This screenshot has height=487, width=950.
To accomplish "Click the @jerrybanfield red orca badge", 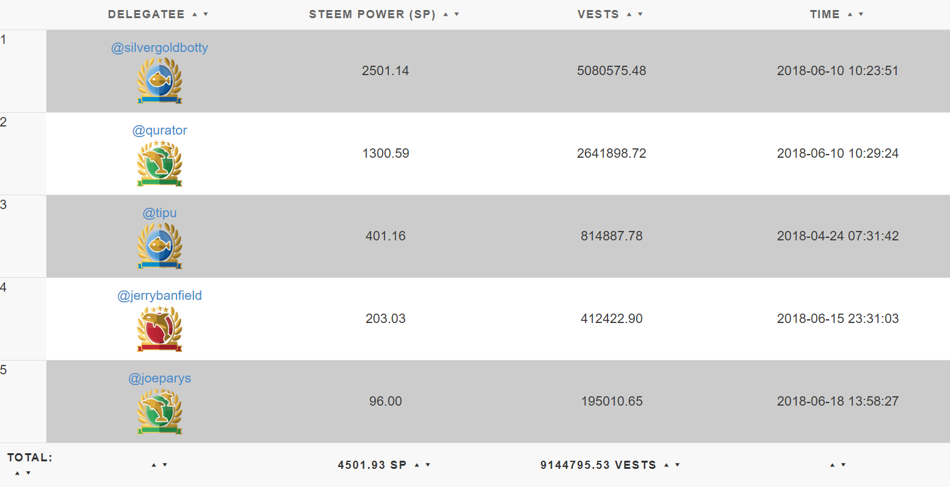I will pyautogui.click(x=160, y=328).
